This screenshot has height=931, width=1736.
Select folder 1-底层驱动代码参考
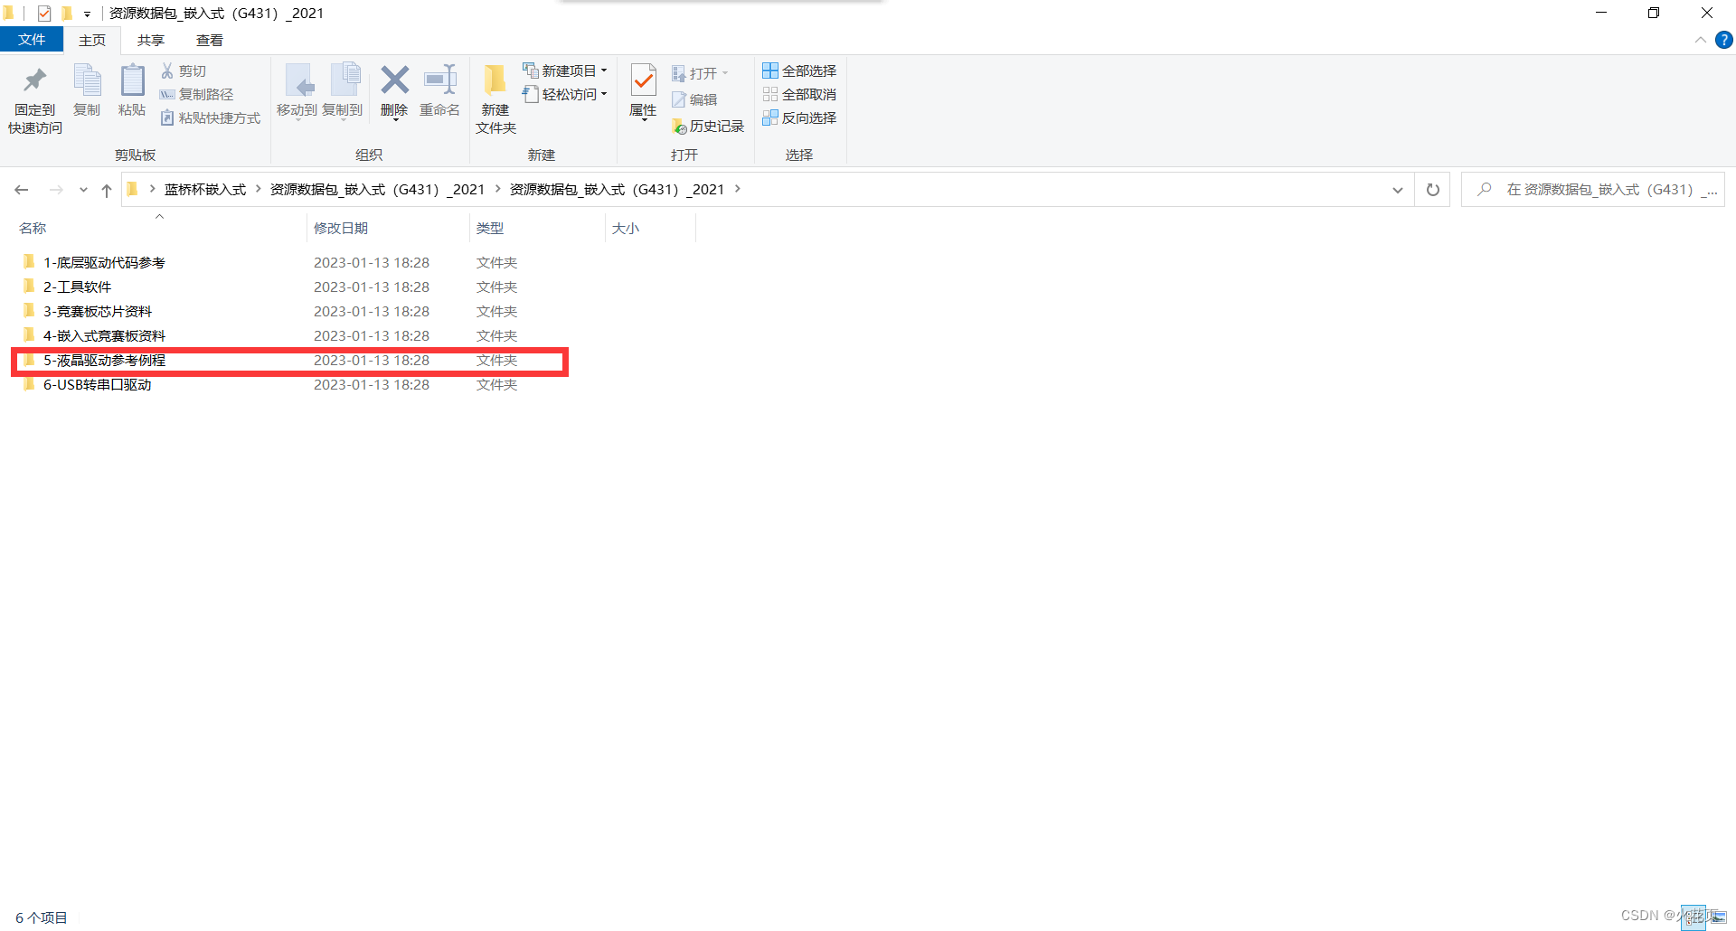(103, 262)
